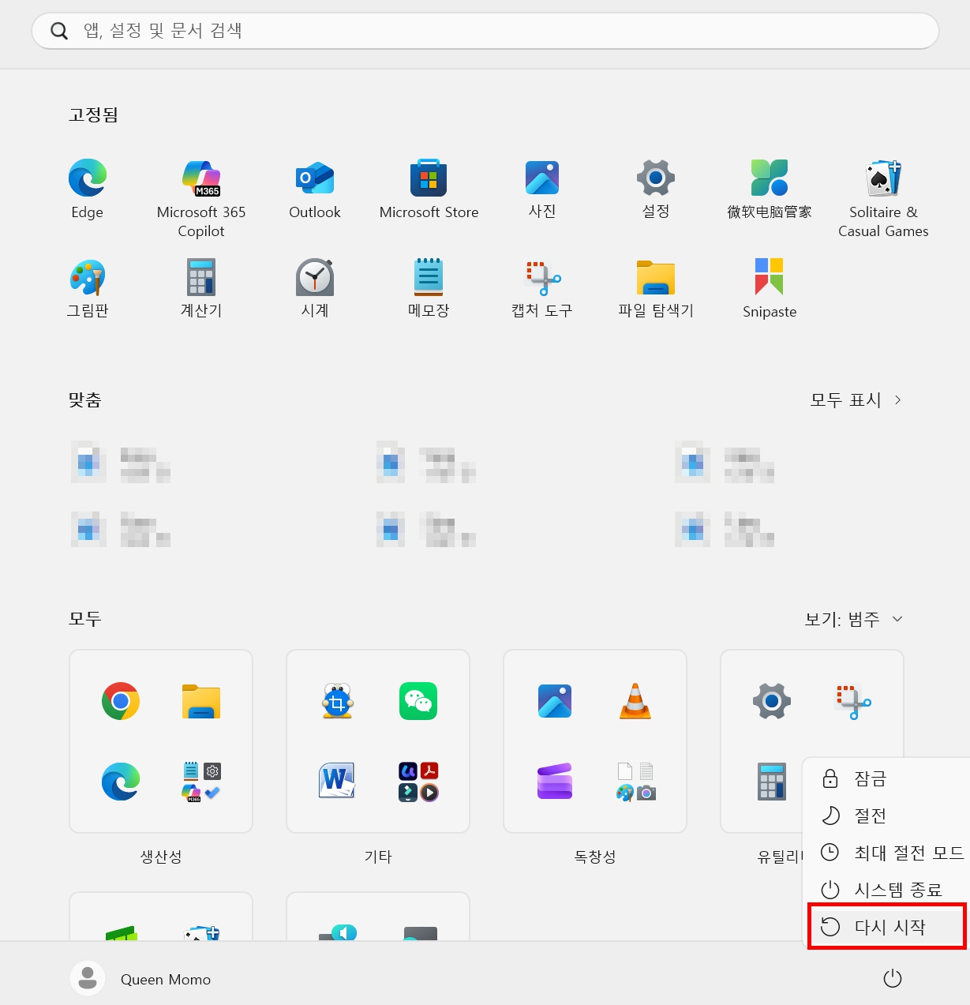Open File Explorer icon in 생산성 group
970x1005 pixels.
[201, 701]
